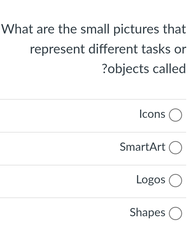Viewport: 190px width, 238px height.
Task: Click the second answer row
Action: coord(95,148)
